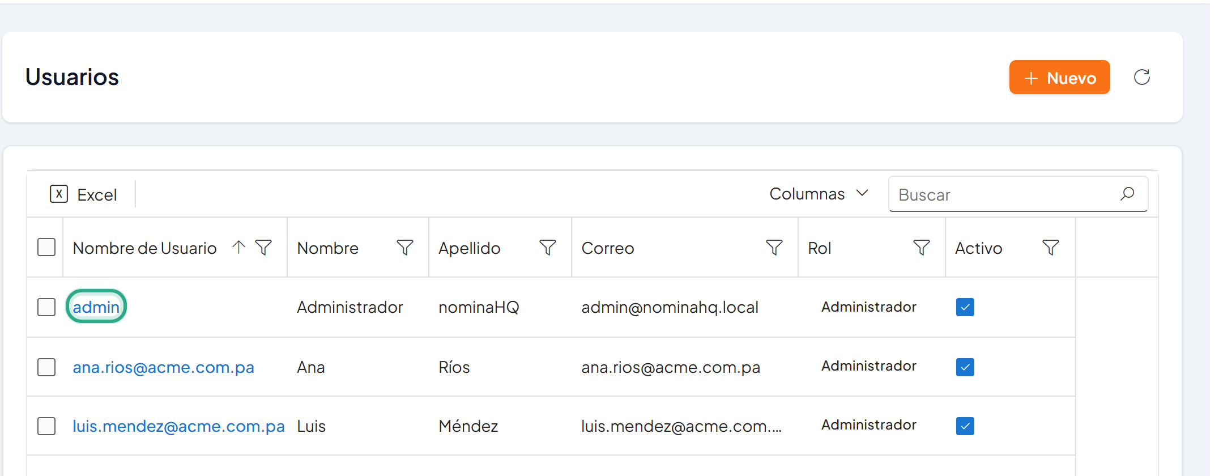Select the admin row checkbox

click(x=46, y=307)
